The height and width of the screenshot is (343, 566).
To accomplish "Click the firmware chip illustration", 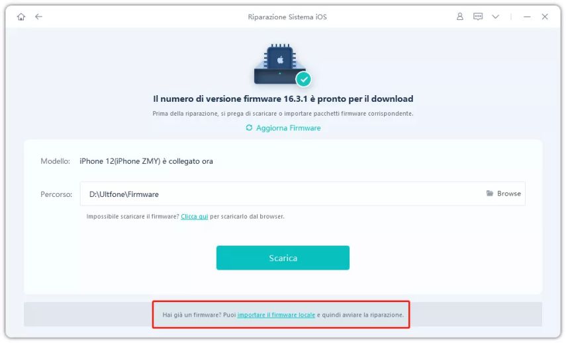I will coord(280,64).
